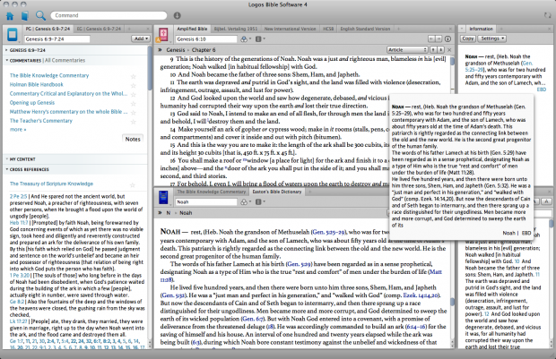The height and width of the screenshot is (359, 556).
Task: Expand the GENESIS 6:9–7:24 section
Action: coord(6,50)
